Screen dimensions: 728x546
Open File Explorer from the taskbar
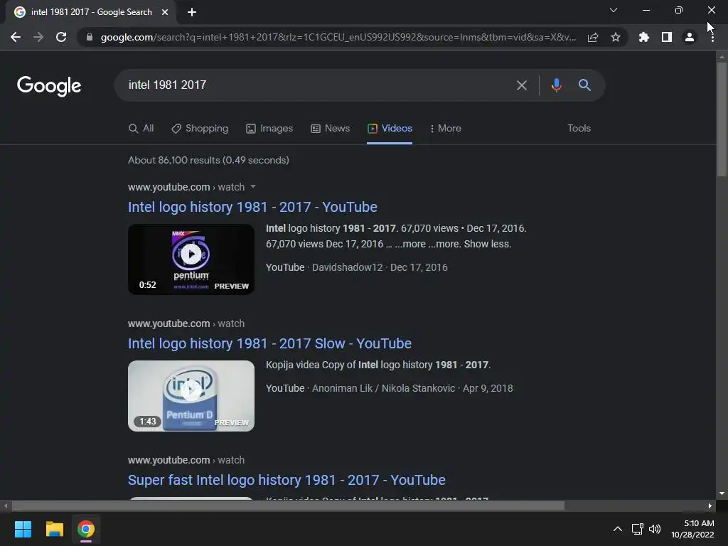pos(54,529)
